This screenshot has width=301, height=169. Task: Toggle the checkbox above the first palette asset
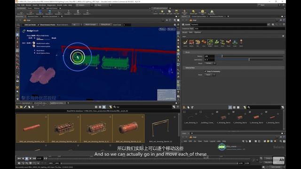184,112
